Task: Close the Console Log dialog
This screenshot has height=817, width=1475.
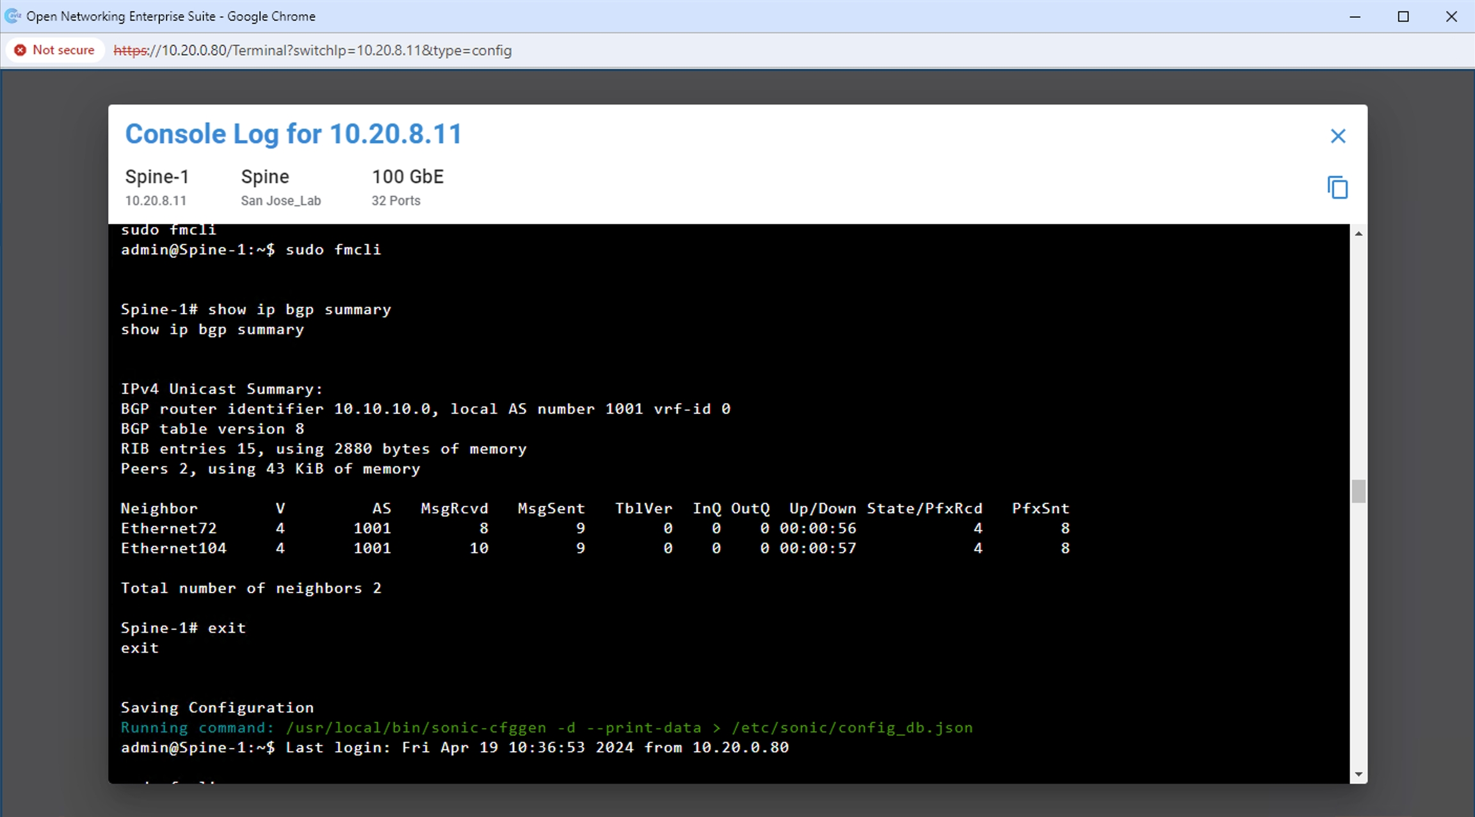Action: [1337, 136]
